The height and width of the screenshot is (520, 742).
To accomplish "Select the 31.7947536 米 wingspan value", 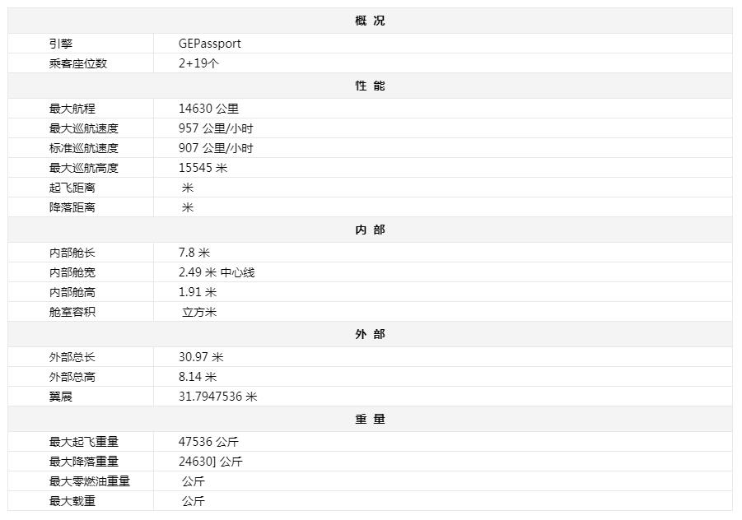I will tap(217, 397).
